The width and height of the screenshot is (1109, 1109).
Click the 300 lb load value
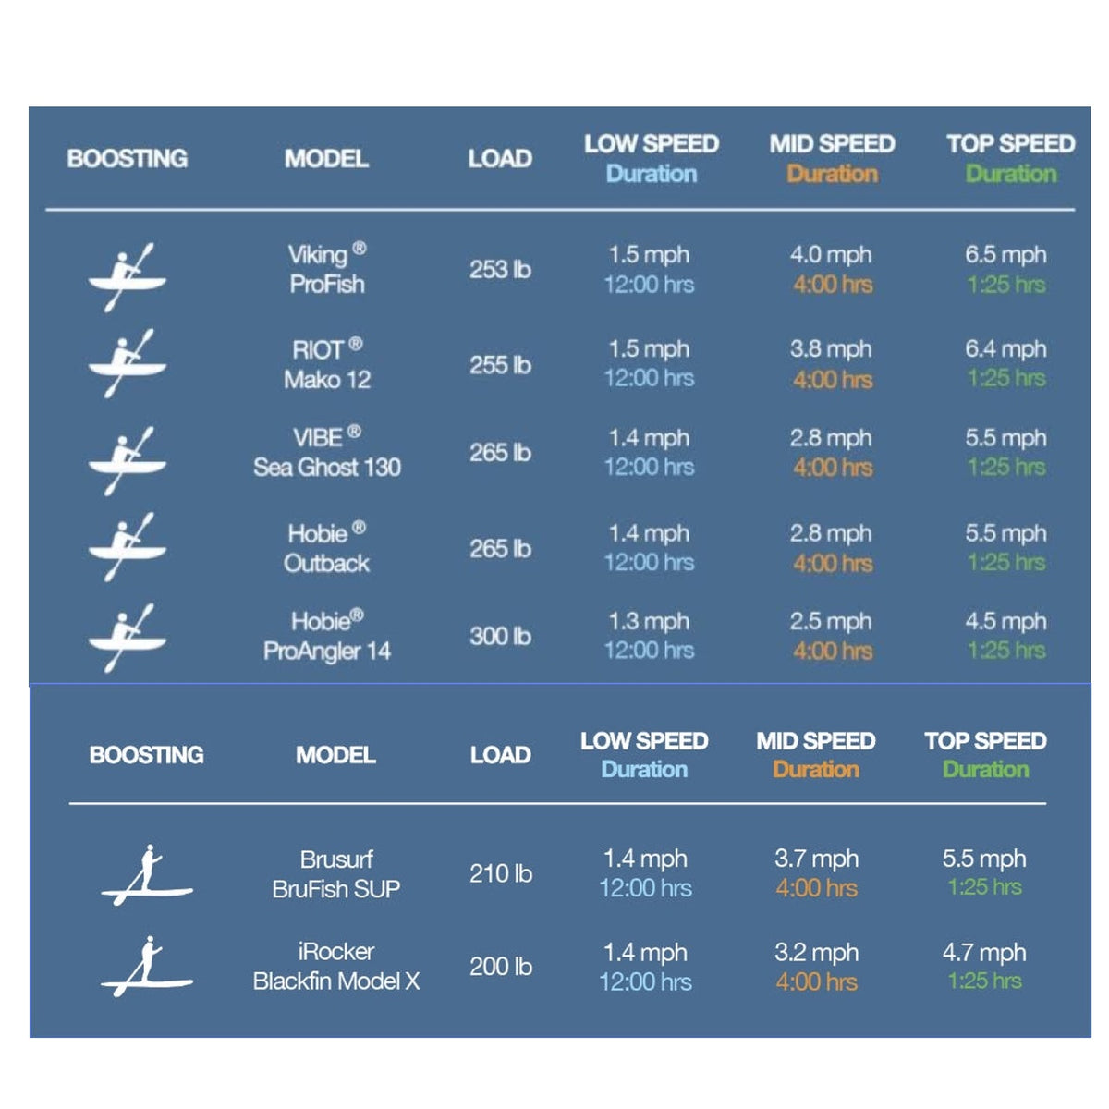tap(500, 636)
